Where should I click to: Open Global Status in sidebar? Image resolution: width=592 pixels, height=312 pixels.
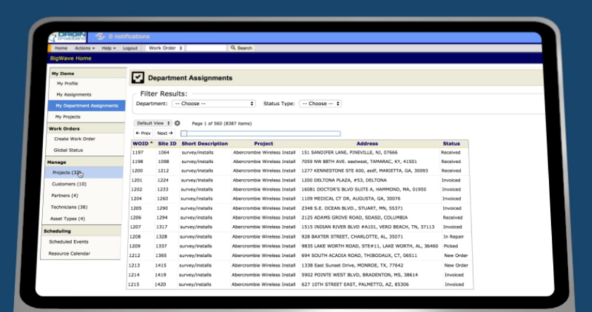point(68,150)
